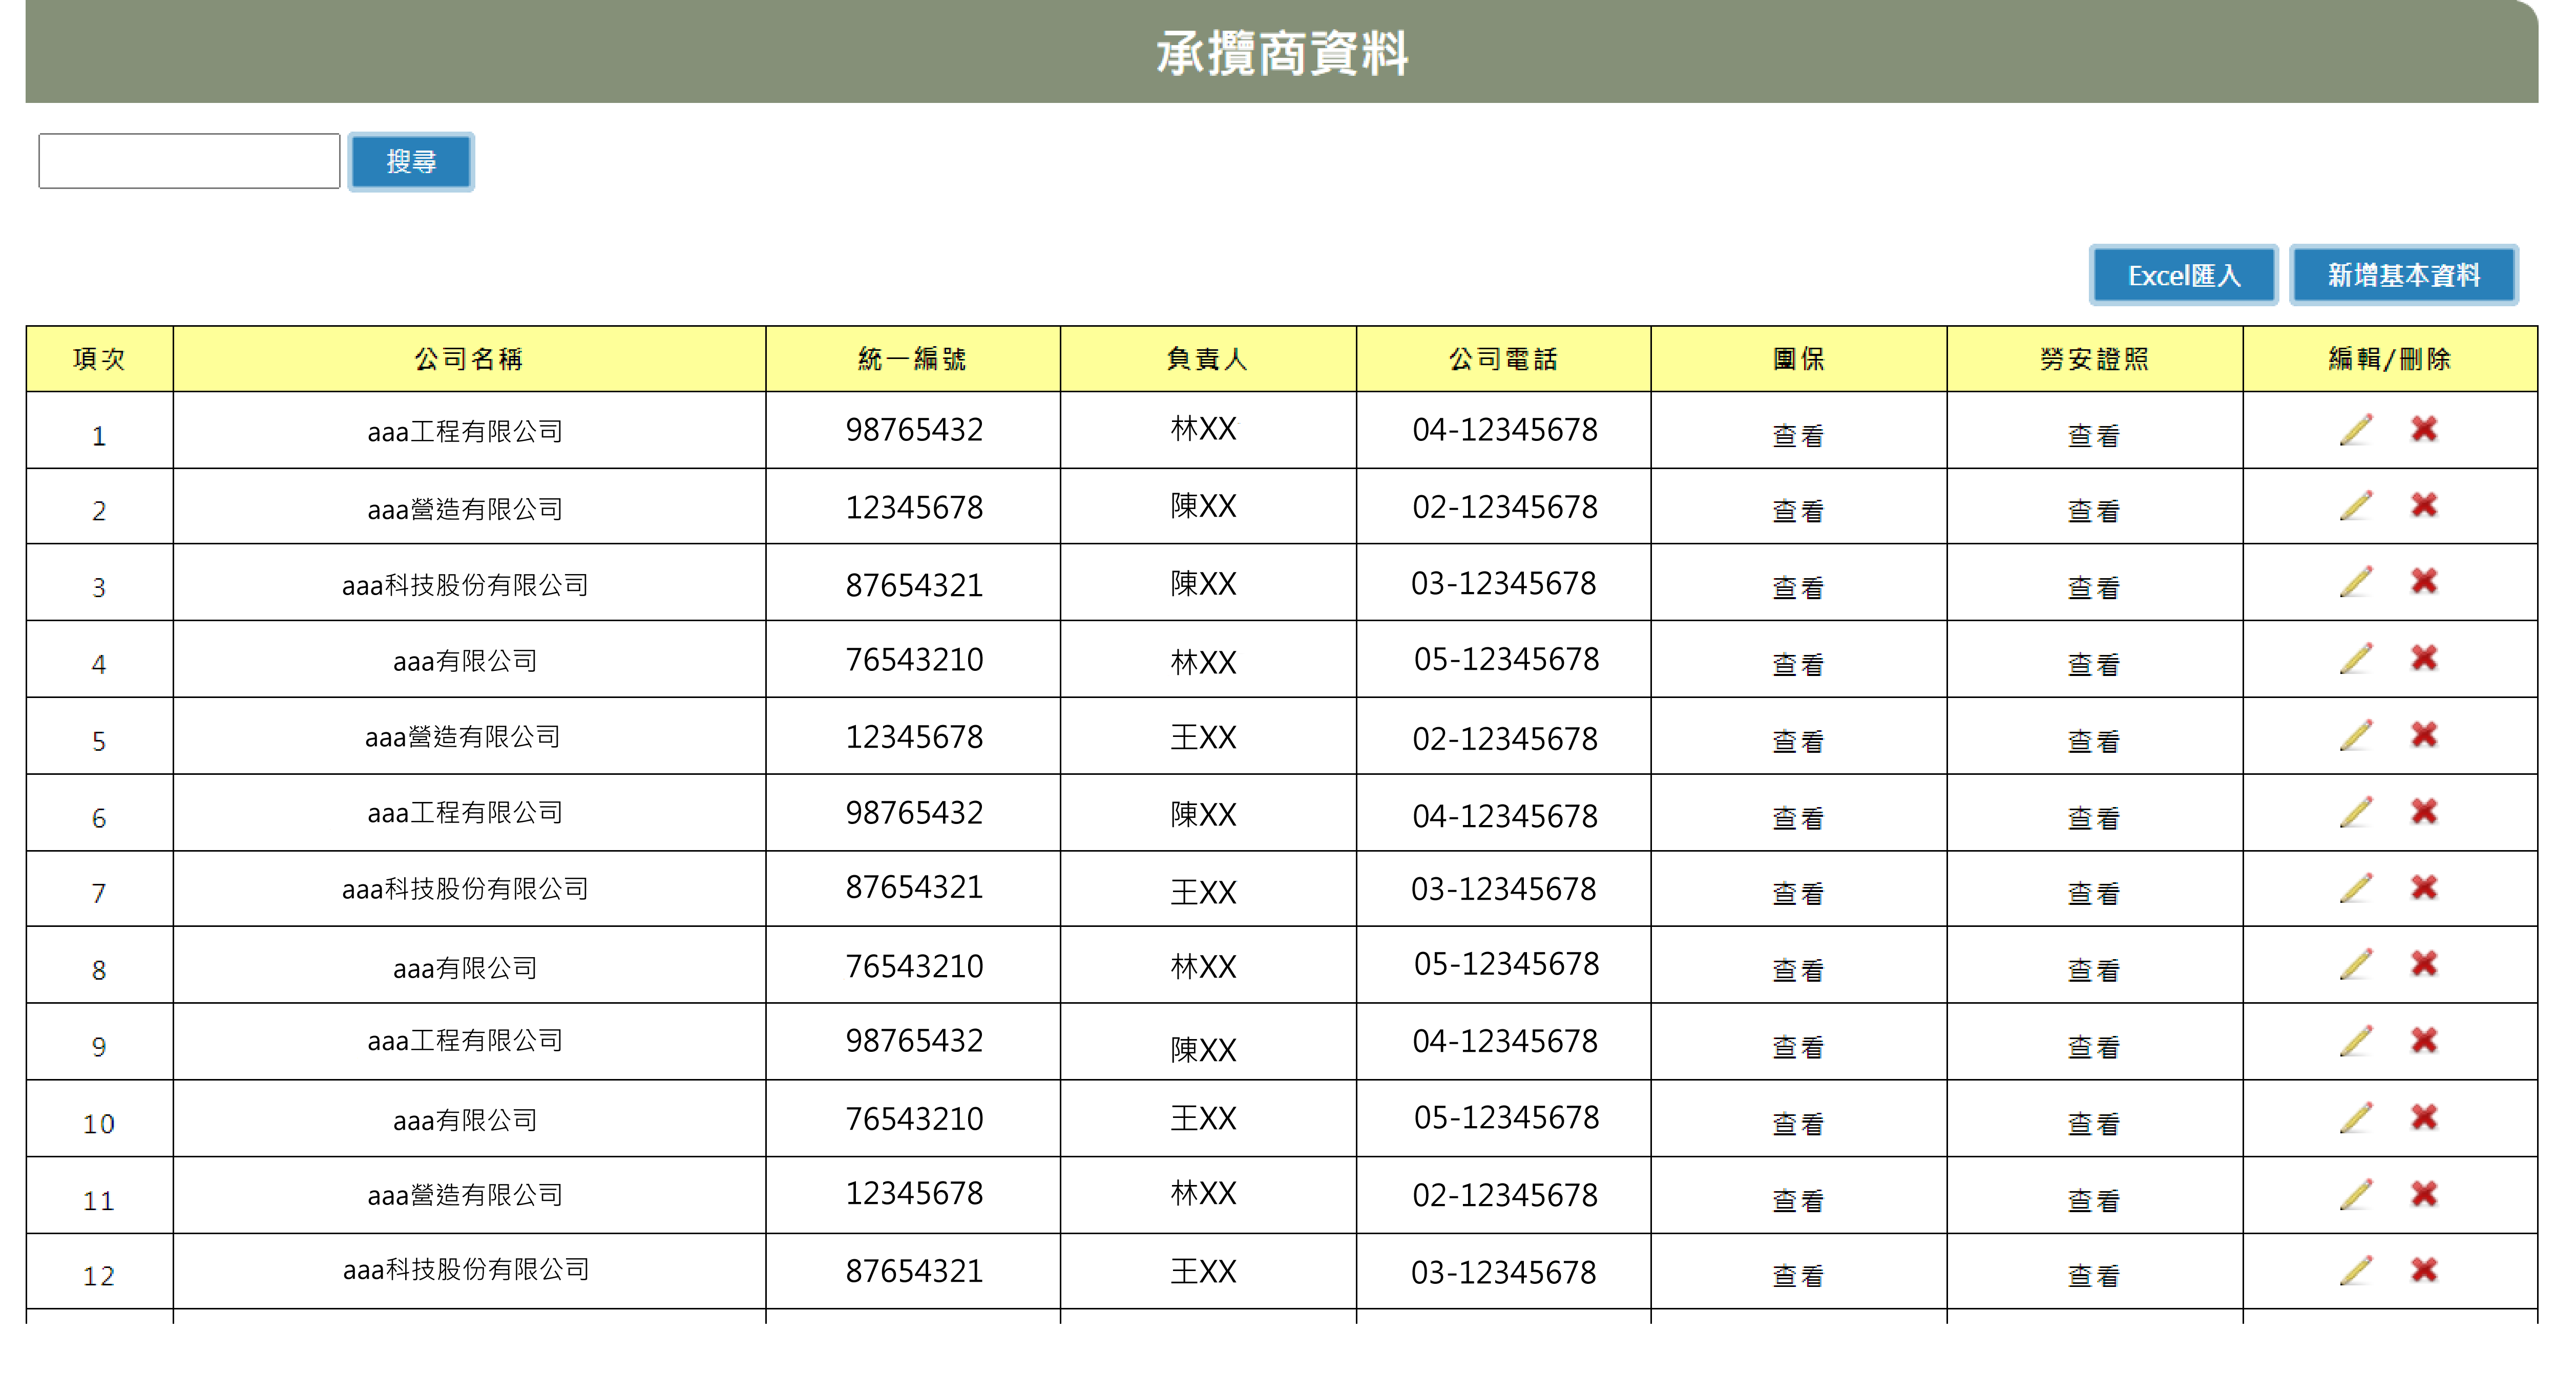Viewport: 2576px width, 1396px height.
Task: Click the 統一編號 column header
Action: click(x=912, y=359)
